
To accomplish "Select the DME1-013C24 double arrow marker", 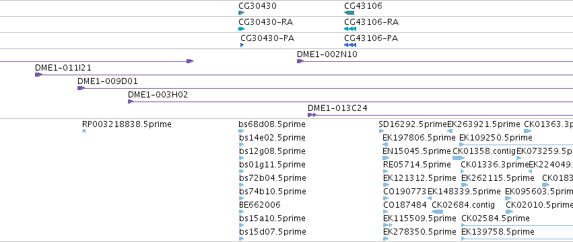I will pyautogui.click(x=312, y=115).
